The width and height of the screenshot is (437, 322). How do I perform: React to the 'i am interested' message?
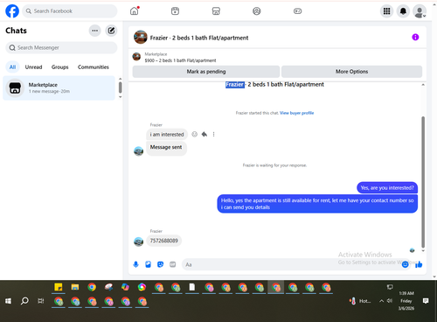[x=194, y=134]
